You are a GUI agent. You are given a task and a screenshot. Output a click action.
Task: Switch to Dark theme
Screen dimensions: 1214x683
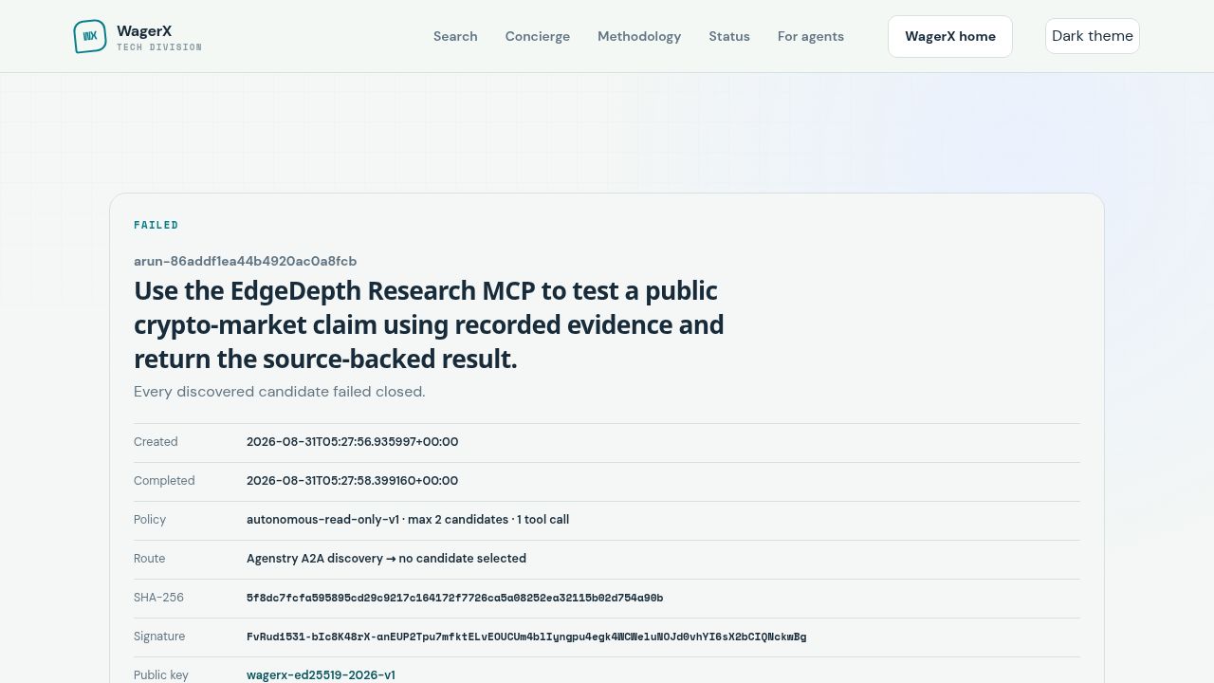click(1093, 36)
